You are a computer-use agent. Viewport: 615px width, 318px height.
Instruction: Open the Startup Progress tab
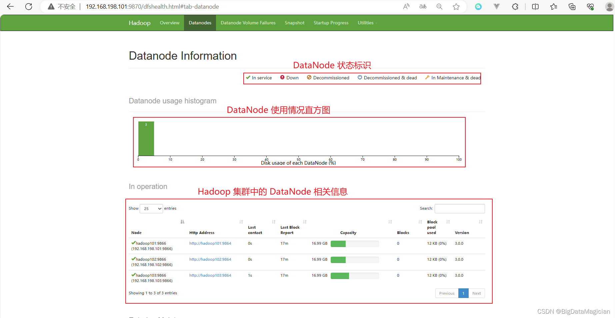[x=331, y=23]
